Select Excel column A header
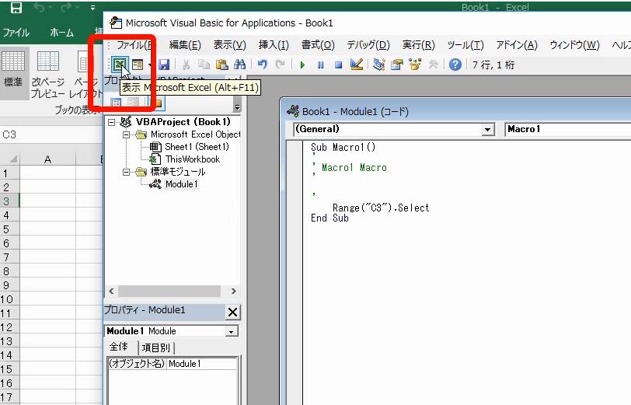 tap(47, 159)
